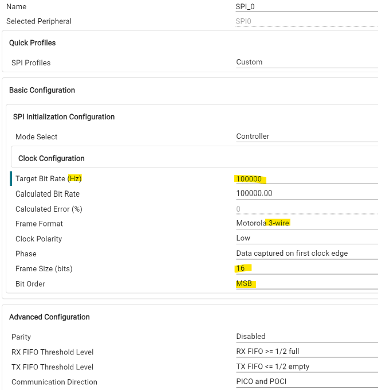Image resolution: width=378 pixels, height=390 pixels.
Task: Click the Phase label
Action: (x=26, y=254)
